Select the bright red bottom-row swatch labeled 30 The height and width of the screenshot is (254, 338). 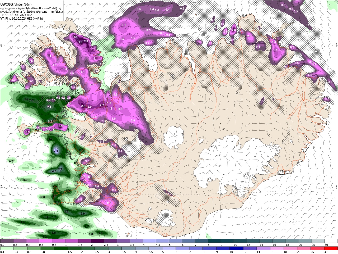point(331,248)
